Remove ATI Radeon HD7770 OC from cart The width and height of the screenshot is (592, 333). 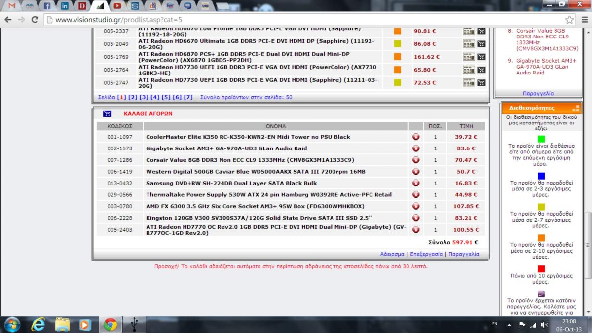click(x=416, y=229)
